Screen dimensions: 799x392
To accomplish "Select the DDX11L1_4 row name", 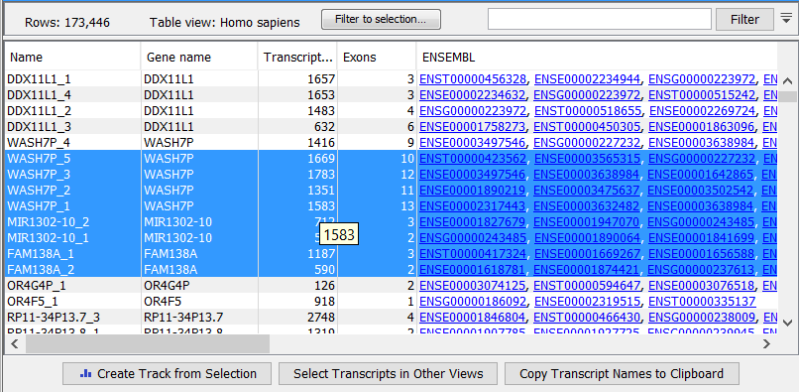I will coord(39,95).
